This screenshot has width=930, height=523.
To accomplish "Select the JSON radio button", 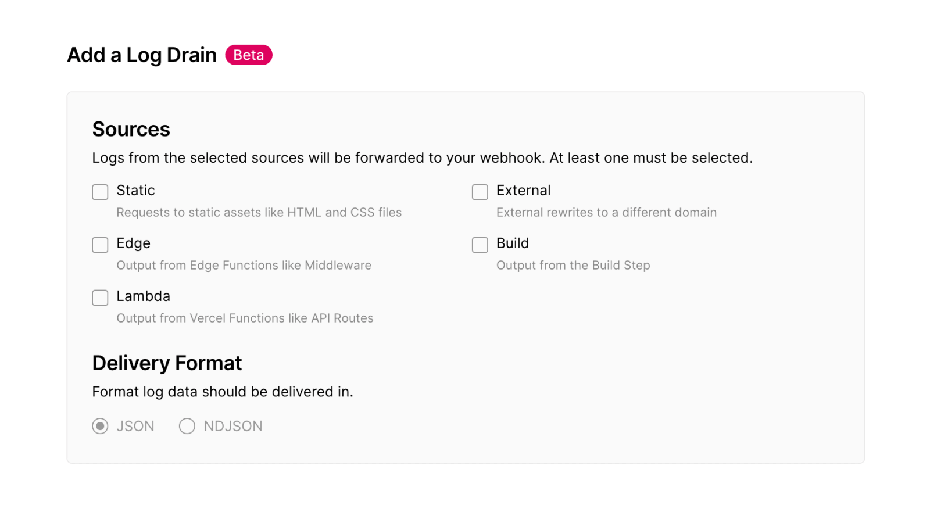I will 100,426.
